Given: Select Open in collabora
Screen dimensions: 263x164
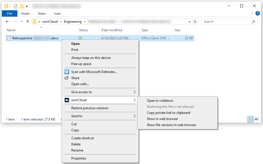Looking at the screenshot, I should pyautogui.click(x=160, y=101).
